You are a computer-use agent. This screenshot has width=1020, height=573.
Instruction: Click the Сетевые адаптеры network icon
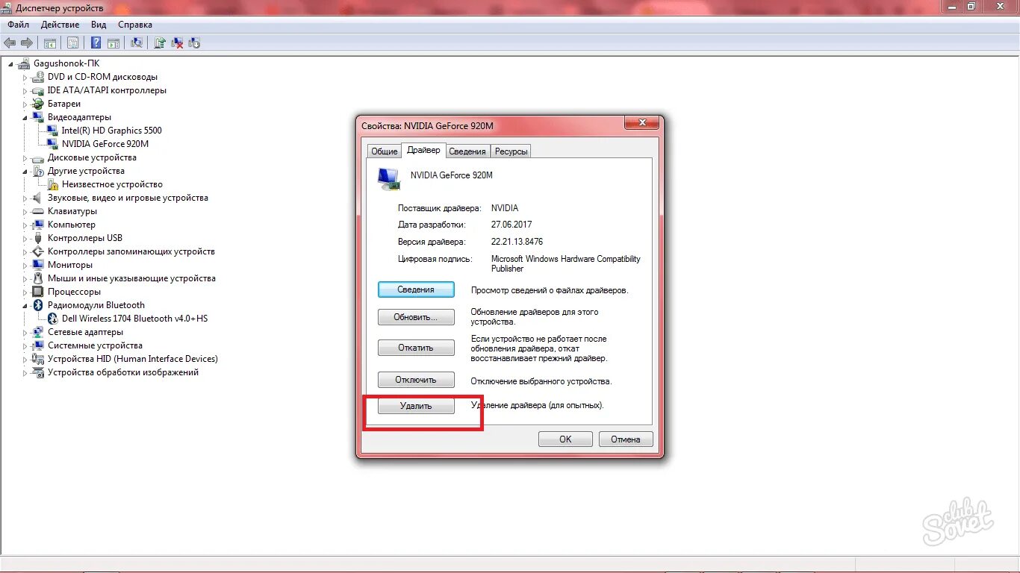(38, 332)
